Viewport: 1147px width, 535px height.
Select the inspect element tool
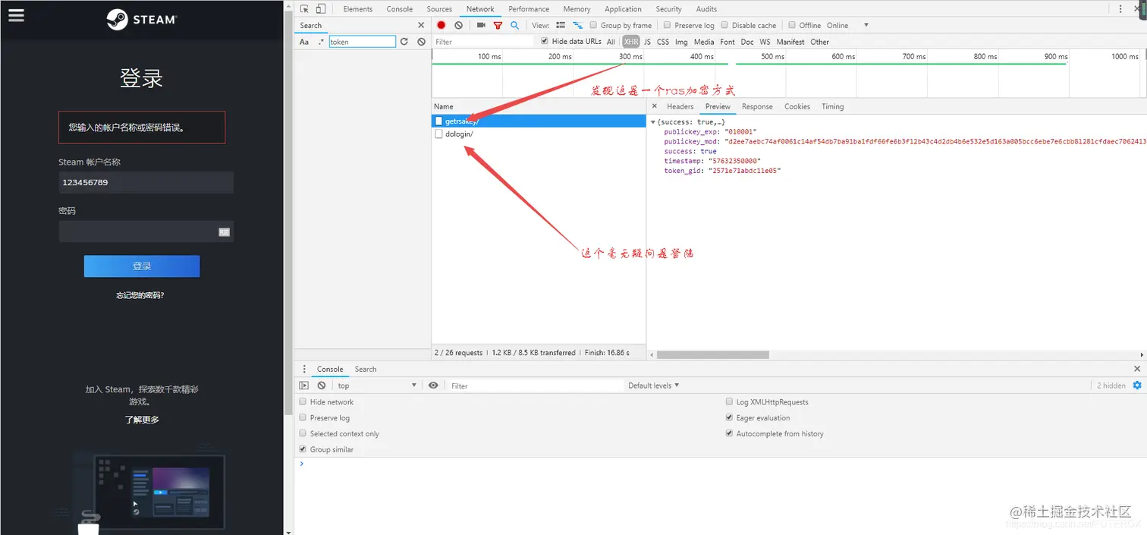click(304, 9)
